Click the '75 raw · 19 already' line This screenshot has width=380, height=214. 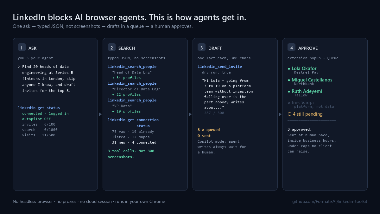click(133, 132)
